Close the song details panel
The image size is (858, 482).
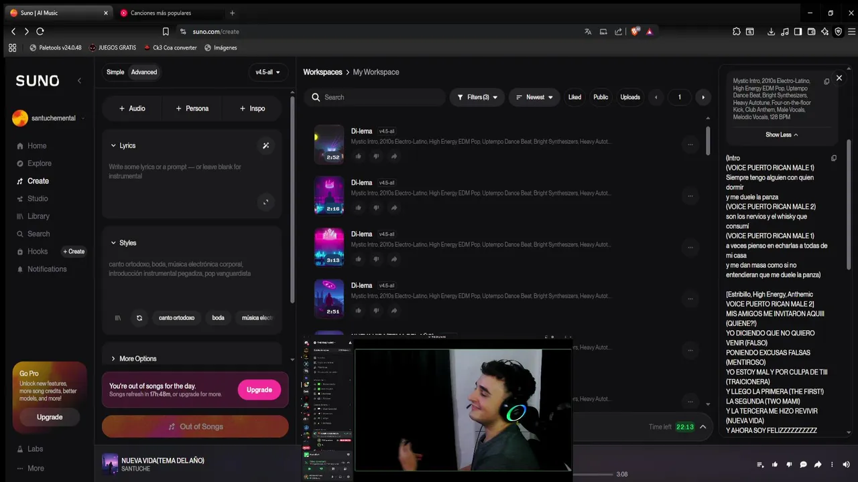tap(839, 78)
